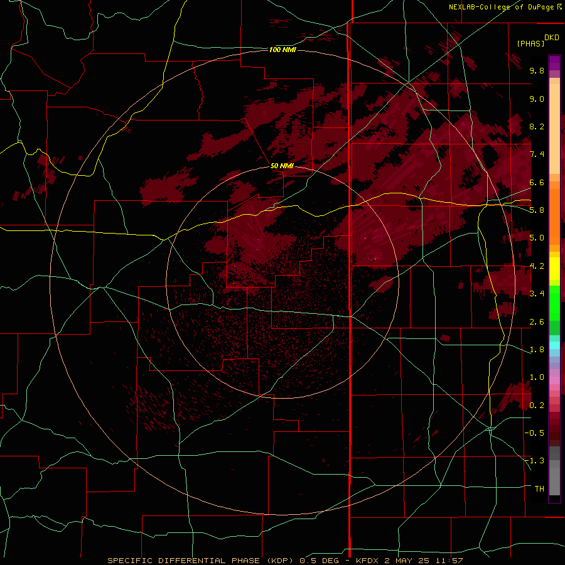Pick the yellow band on the KDP color bar
Image resolution: width=565 pixels, height=565 pixels.
554,269
